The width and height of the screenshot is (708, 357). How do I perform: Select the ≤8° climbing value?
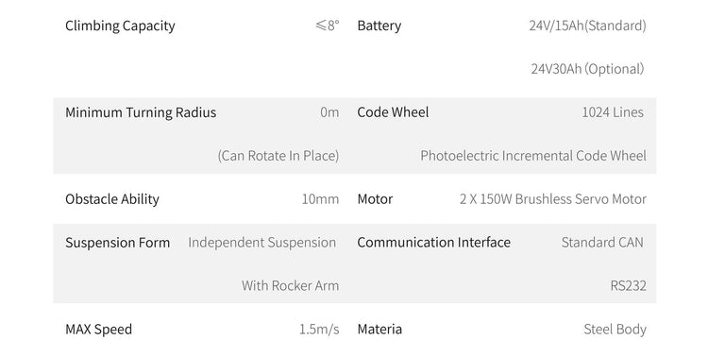[328, 25]
